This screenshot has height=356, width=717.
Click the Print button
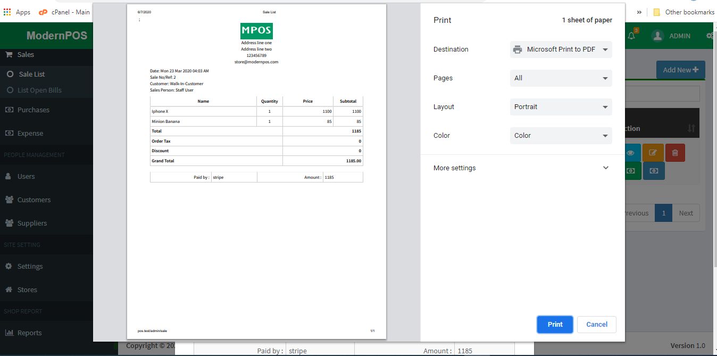[555, 325]
